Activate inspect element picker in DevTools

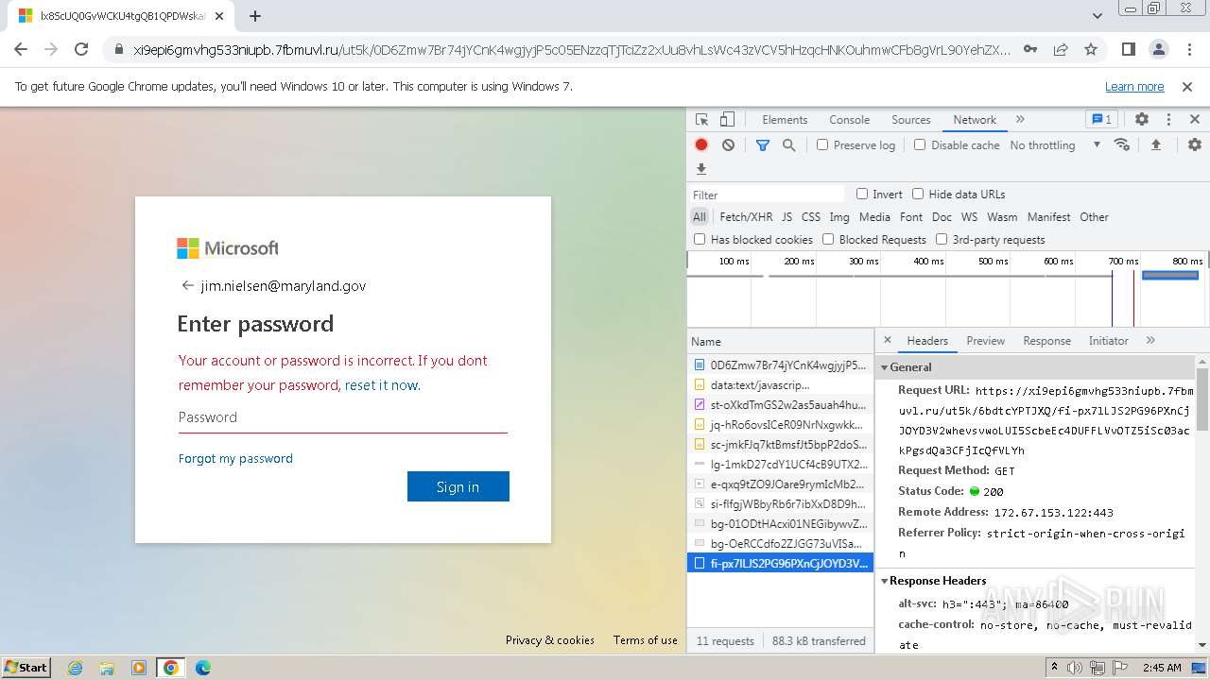tap(701, 120)
